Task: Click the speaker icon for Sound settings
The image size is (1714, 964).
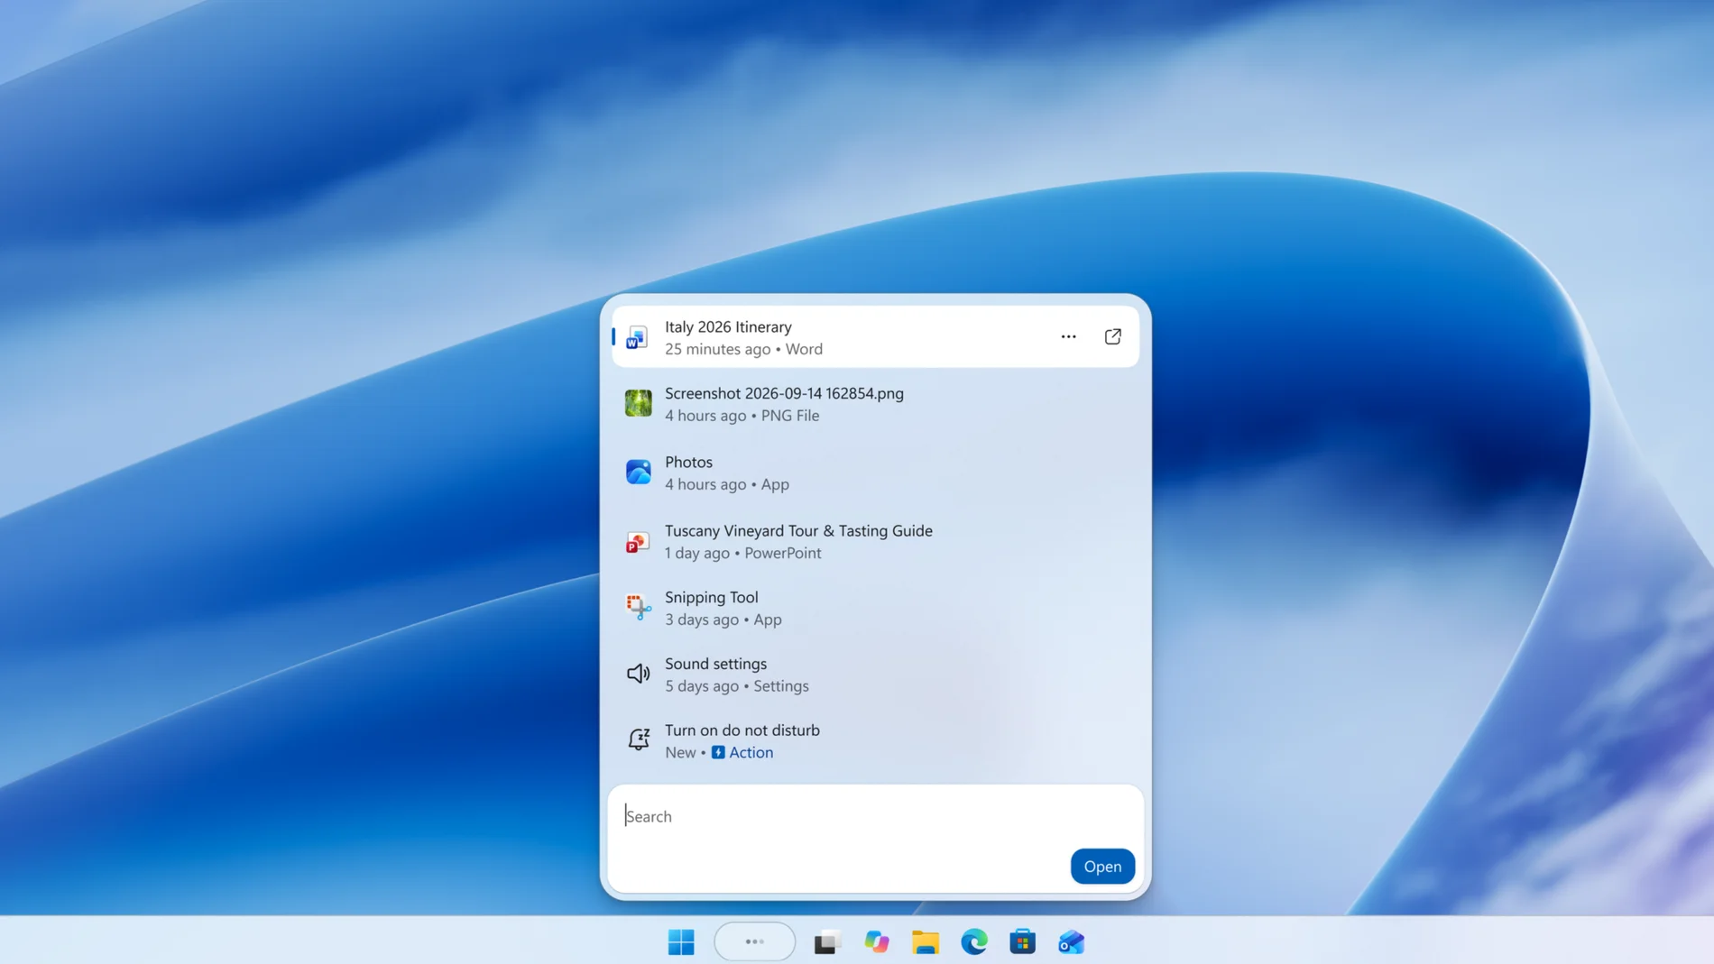Action: [x=638, y=674]
